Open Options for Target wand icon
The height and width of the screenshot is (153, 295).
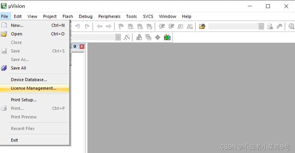127,37
